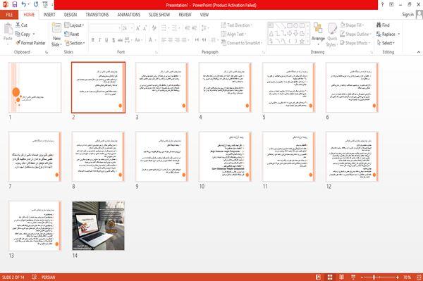Open the Arrange tool
423x281 pixels.
(318, 32)
